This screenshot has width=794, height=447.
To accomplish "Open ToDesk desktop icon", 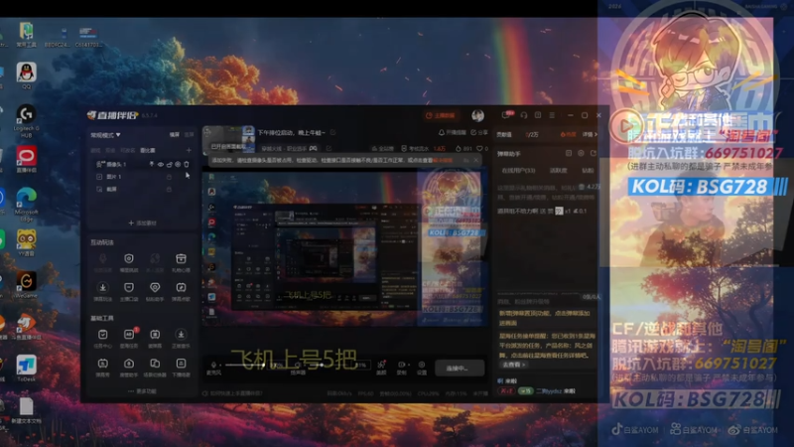I will (26, 369).
